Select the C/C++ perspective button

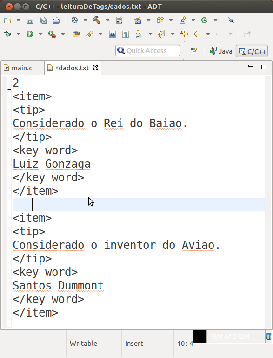coord(252,51)
